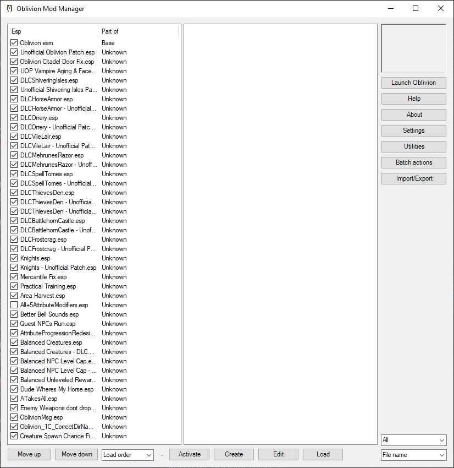
Task: Sort by the Esp column header
Action: [x=53, y=31]
